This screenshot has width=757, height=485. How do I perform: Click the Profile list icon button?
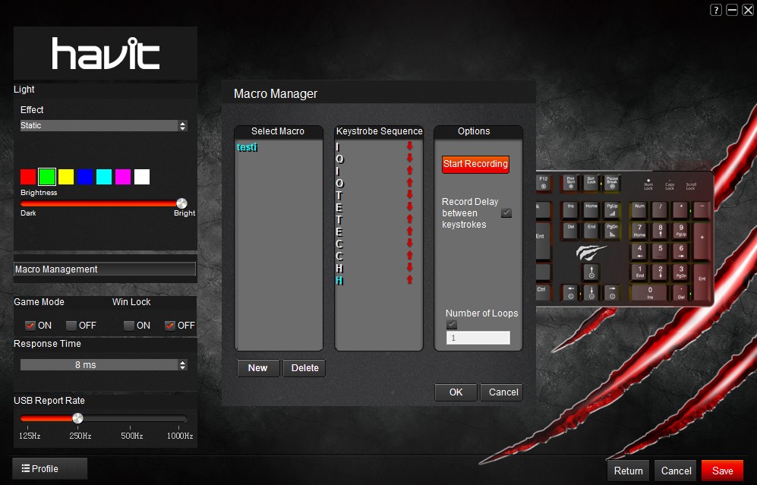pyautogui.click(x=50, y=468)
